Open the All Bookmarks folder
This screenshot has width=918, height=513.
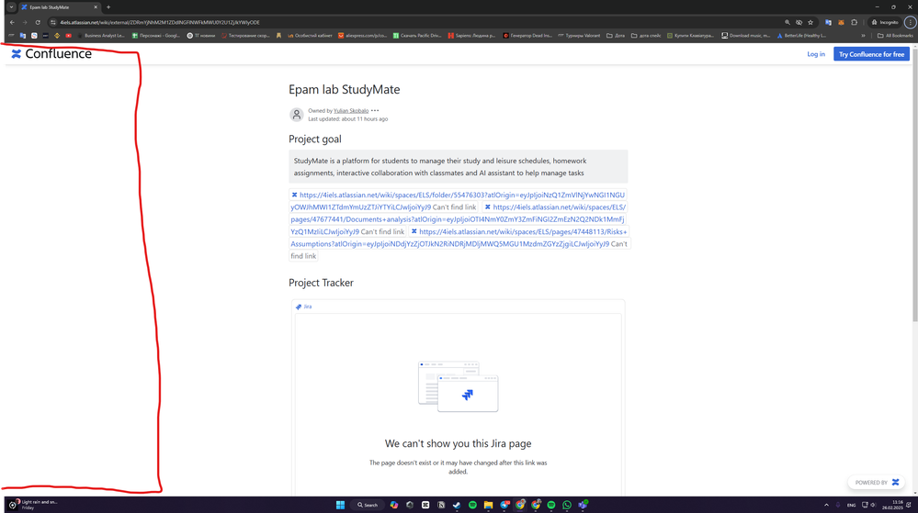point(895,36)
